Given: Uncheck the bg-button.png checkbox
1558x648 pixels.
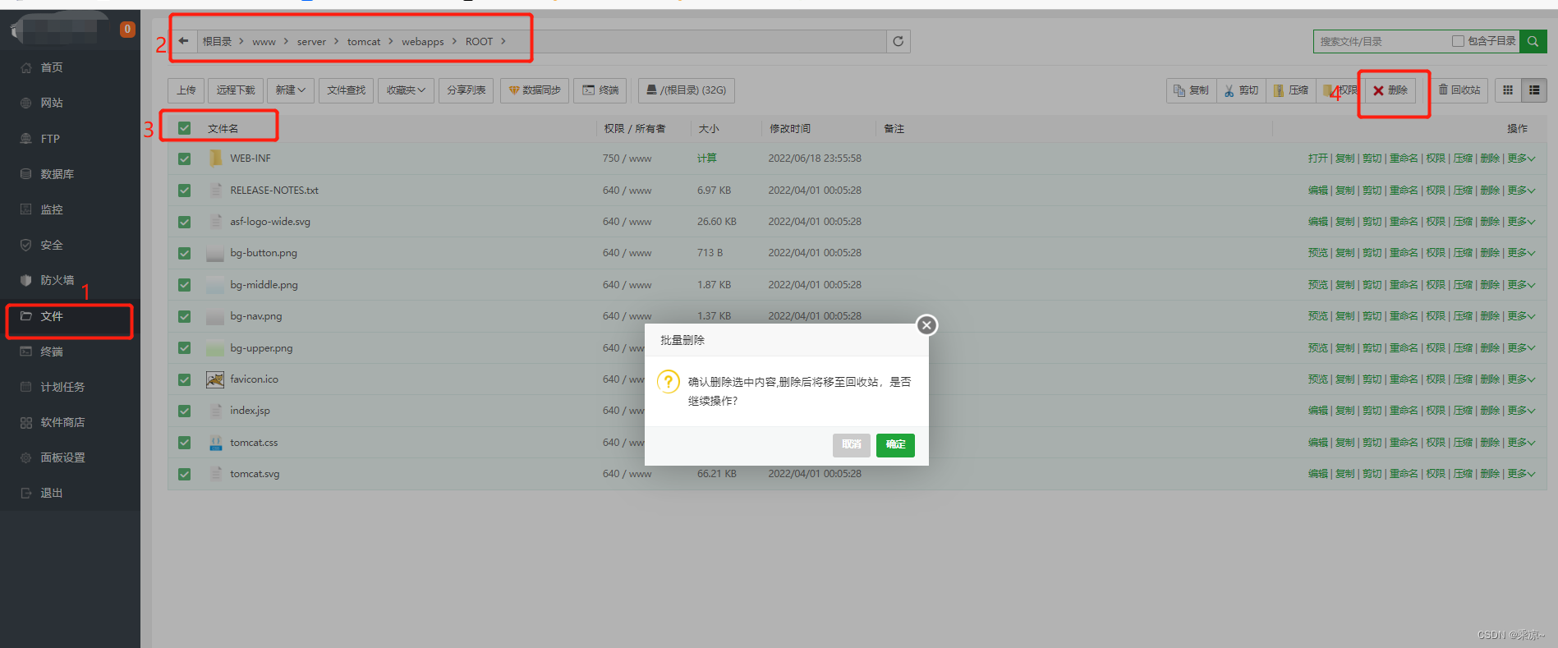Looking at the screenshot, I should tap(184, 253).
